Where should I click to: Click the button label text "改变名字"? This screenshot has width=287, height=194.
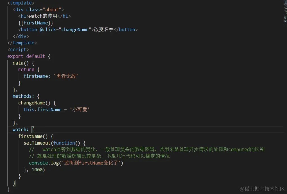(x=104, y=29)
